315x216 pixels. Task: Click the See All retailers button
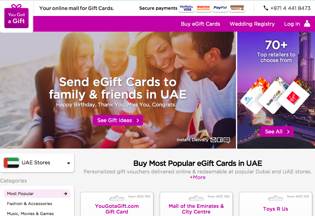coord(277,132)
